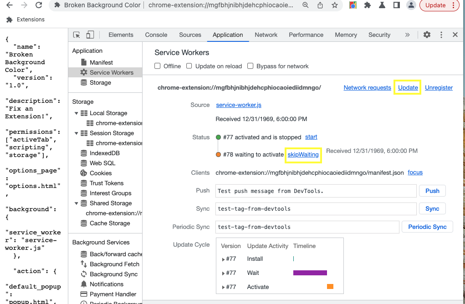
Task: Collapse the Session Storage section
Action: coord(76,133)
